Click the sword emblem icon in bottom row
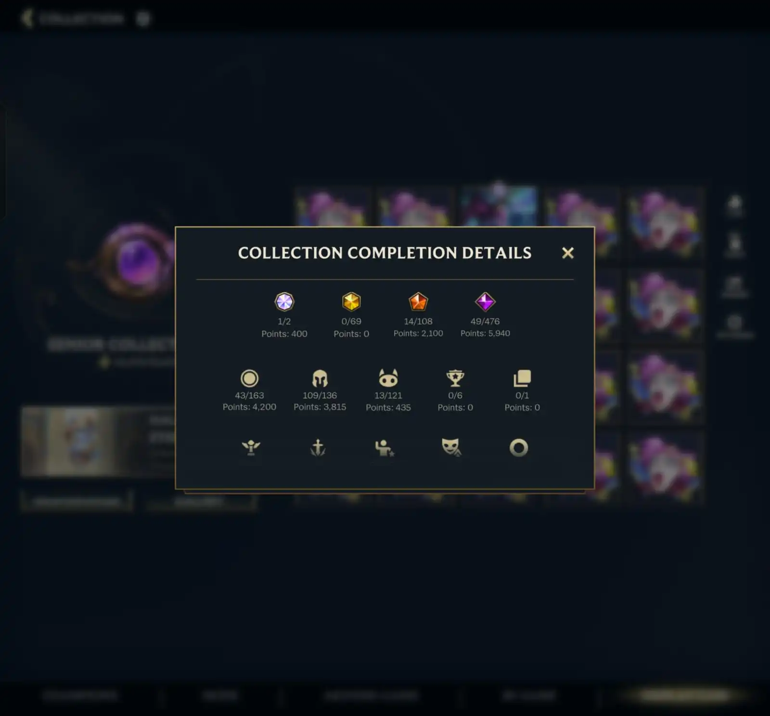Viewport: 770px width, 716px height. coord(318,448)
